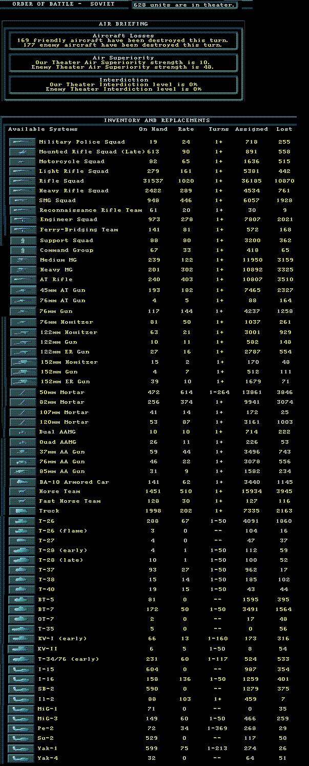The height and width of the screenshot is (766, 309).
Task: Click the 120mm Mortar icon
Action: click(x=23, y=422)
